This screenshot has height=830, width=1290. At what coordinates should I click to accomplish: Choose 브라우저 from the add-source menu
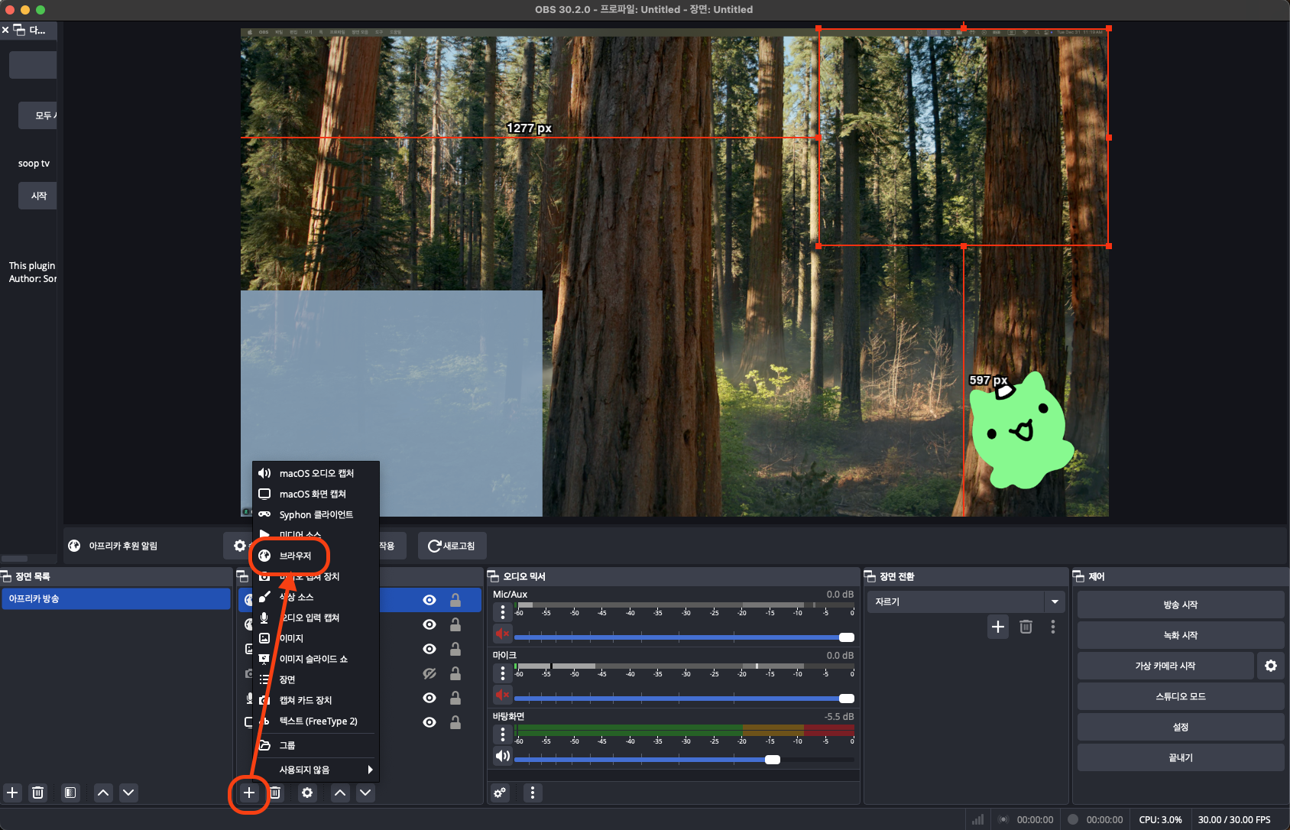coord(316,556)
